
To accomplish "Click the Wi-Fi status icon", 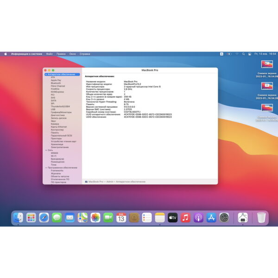I will point(237,54).
